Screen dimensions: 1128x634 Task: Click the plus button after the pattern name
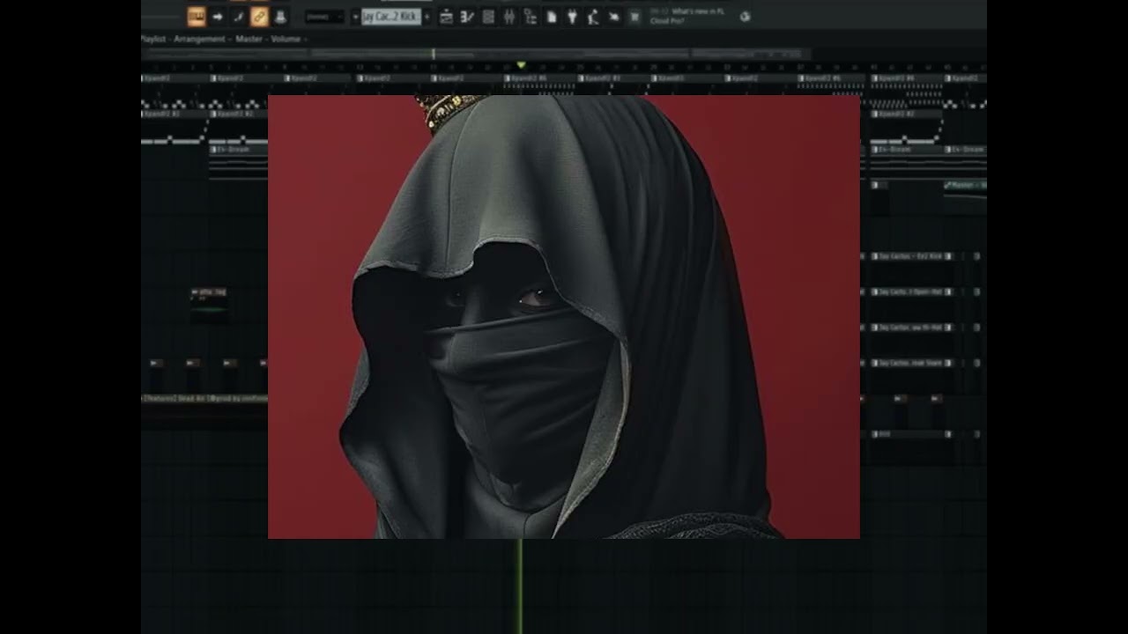(x=427, y=17)
